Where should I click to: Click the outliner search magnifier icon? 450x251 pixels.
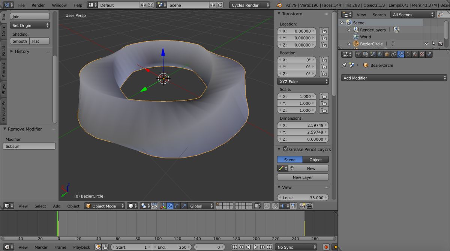pos(441,14)
